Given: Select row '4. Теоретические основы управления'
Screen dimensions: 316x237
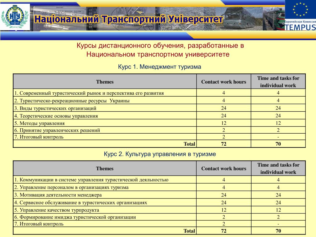Looking at the screenshot, I should (x=159, y=116).
